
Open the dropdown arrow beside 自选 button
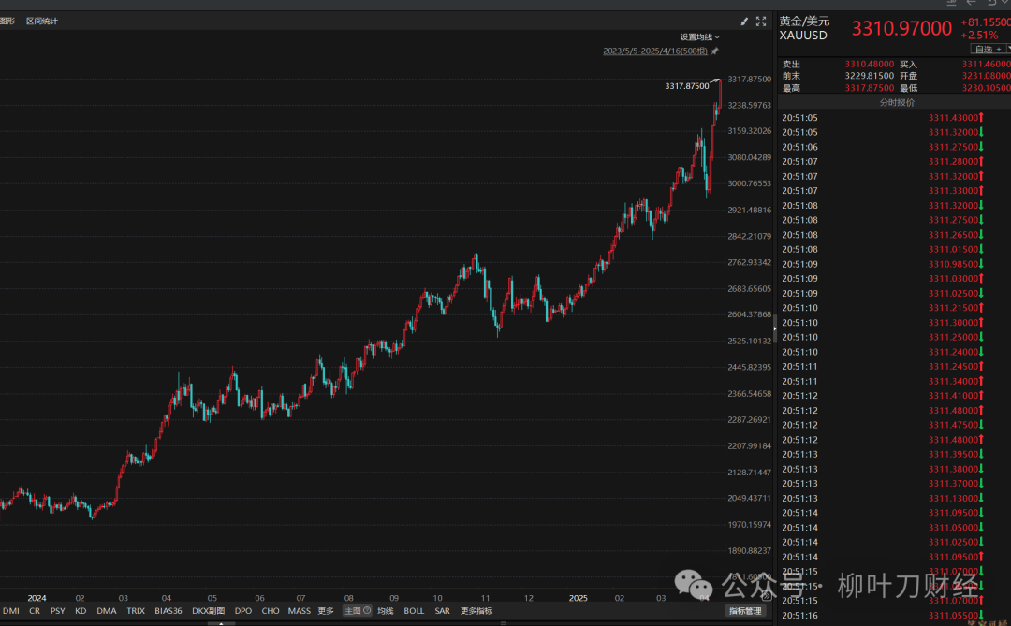tap(1005, 49)
